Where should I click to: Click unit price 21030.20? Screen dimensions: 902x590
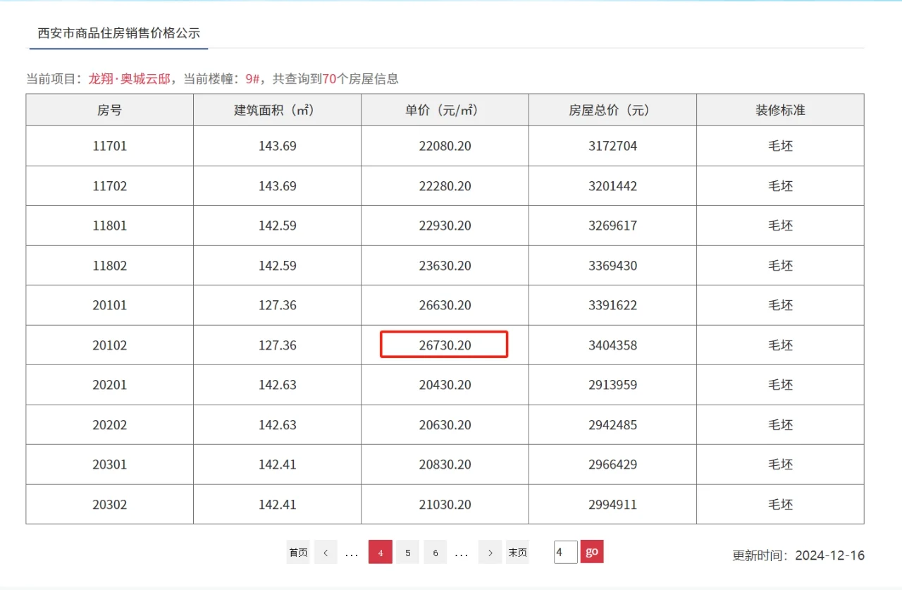coord(445,505)
